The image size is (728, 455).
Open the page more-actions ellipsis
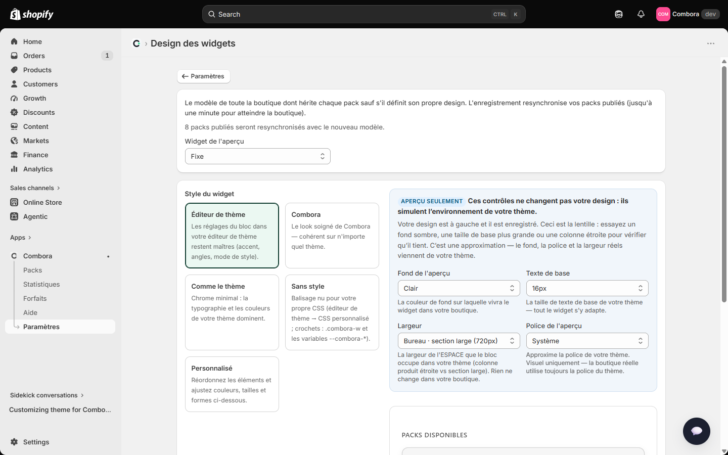tap(711, 43)
